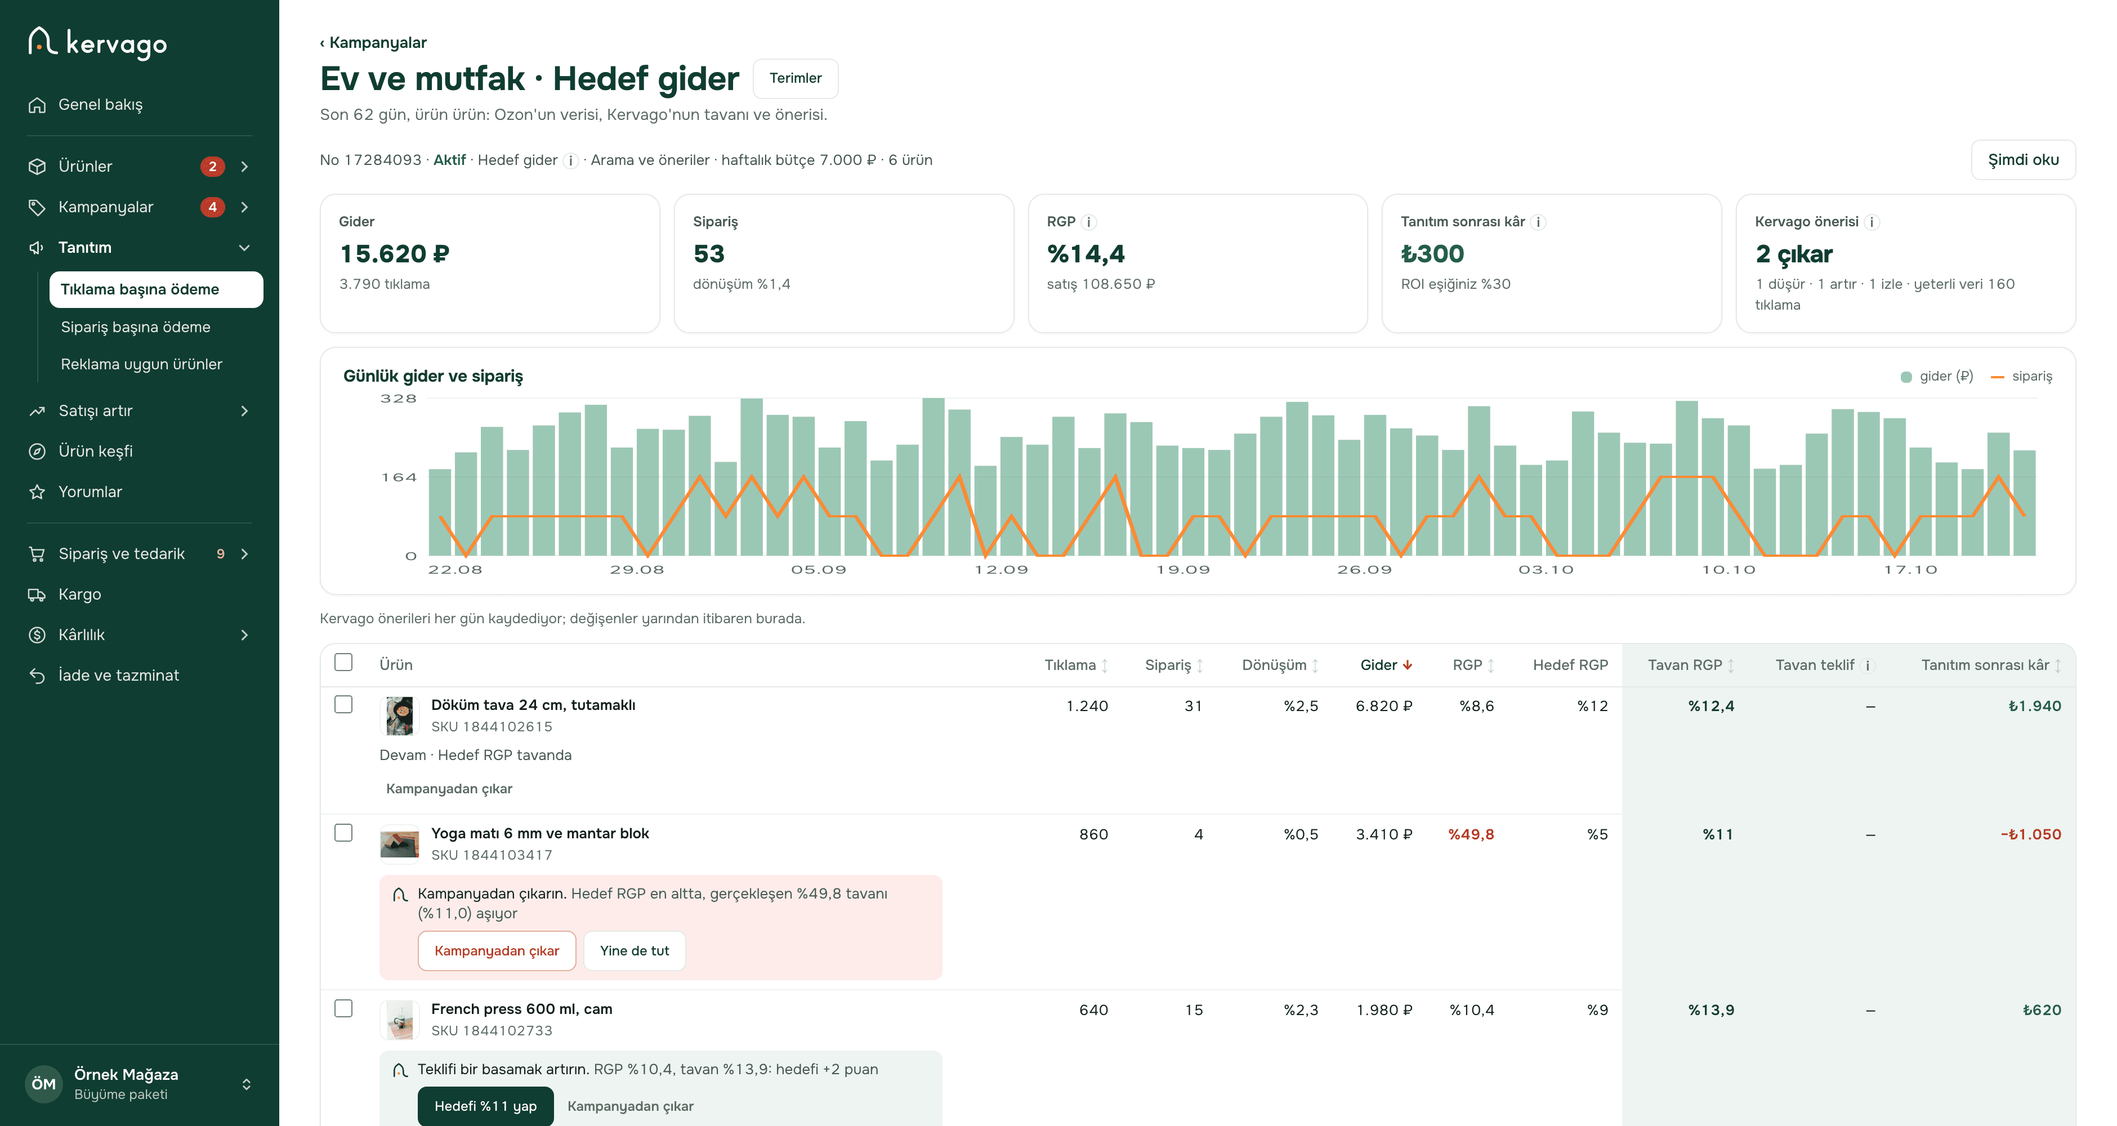2117x1126 pixels.
Task: Open the Örnek Mağaza account switcher
Action: click(x=140, y=1084)
